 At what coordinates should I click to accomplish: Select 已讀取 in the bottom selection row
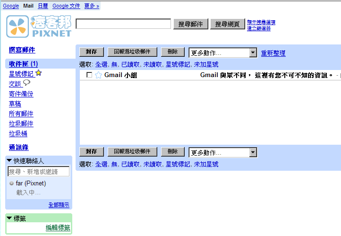click(x=130, y=164)
